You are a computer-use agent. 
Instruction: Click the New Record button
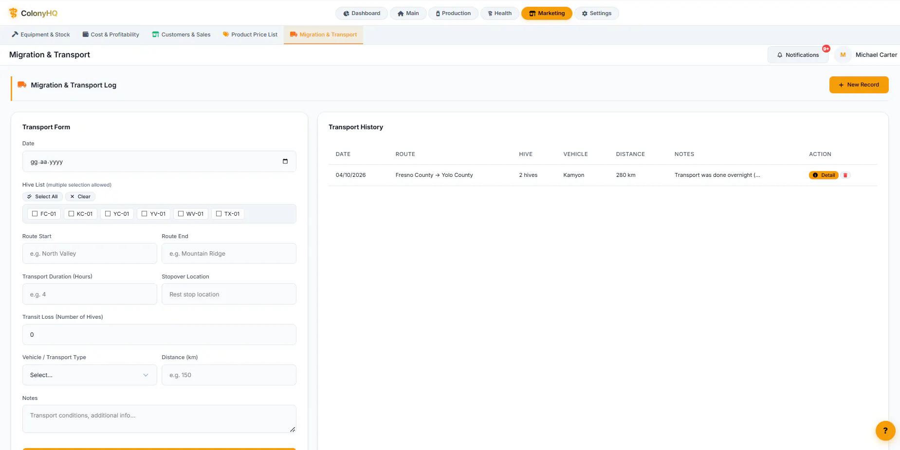pos(859,85)
